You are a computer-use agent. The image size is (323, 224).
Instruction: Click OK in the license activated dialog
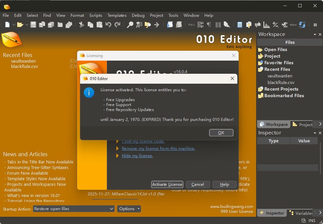tap(221, 132)
